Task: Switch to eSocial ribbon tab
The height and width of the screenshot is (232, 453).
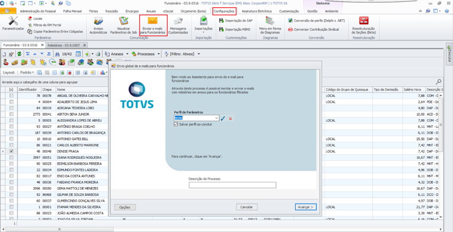Action: 168,11
